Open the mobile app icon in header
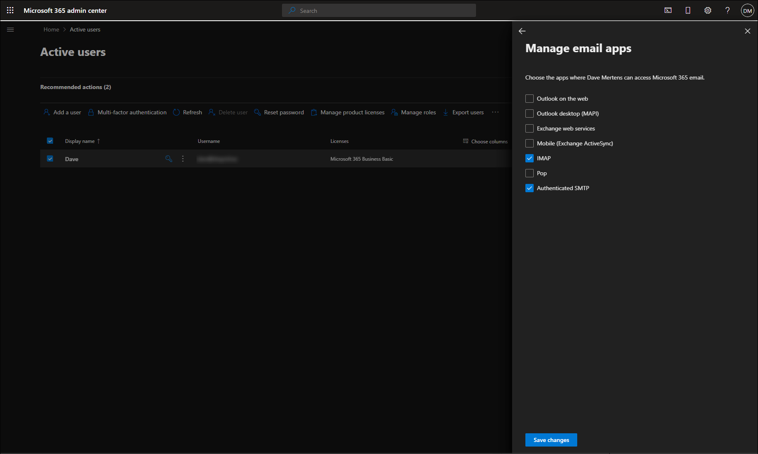 [688, 10]
